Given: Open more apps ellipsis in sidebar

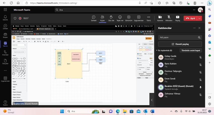Looking at the screenshot, I should pos(5,70).
